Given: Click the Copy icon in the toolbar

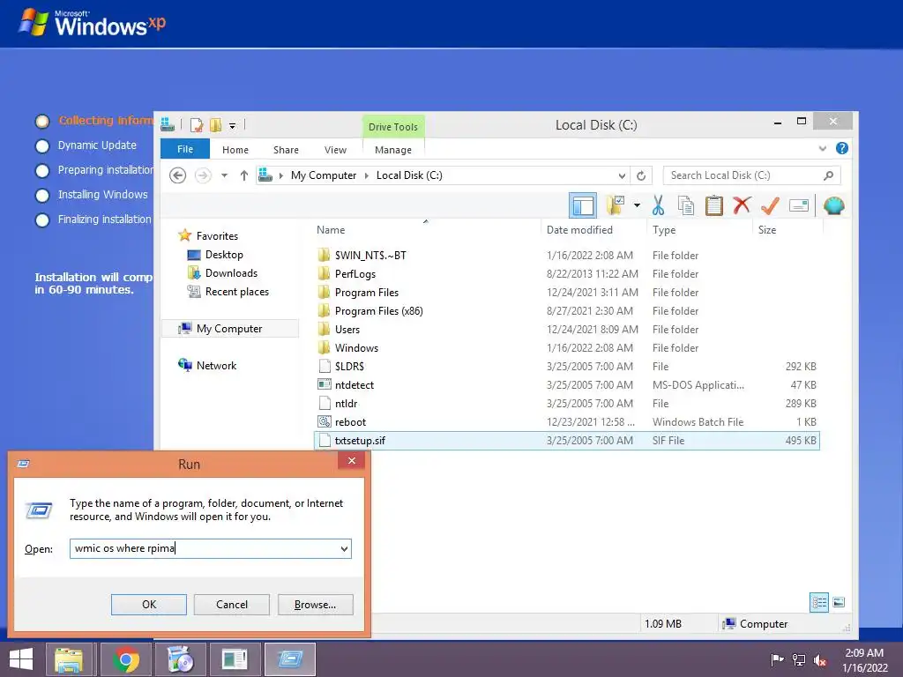Looking at the screenshot, I should coord(685,205).
